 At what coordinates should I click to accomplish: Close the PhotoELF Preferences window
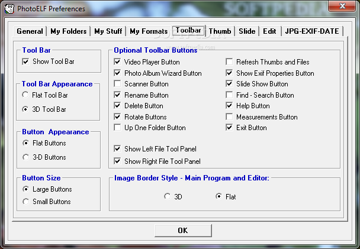(342, 6)
